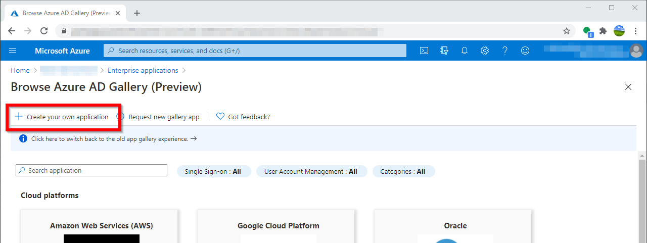The image size is (647, 243).
Task: Click the green extension icon with badge
Action: click(x=587, y=31)
